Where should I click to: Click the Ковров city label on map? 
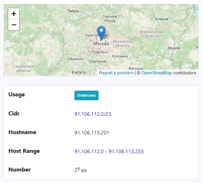(162, 19)
